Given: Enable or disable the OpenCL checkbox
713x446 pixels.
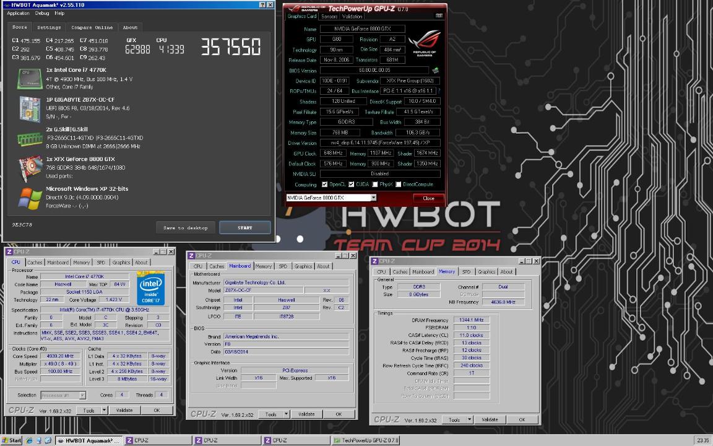Looking at the screenshot, I should pyautogui.click(x=324, y=185).
